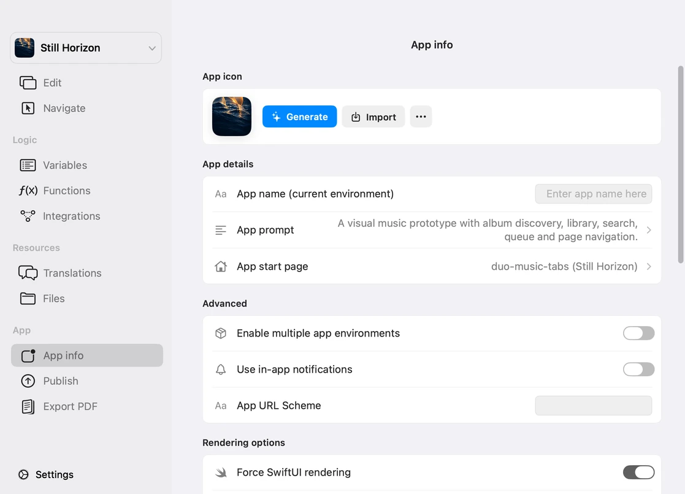Click the bell icon for in-app notifications
The height and width of the screenshot is (494, 685).
pos(221,370)
